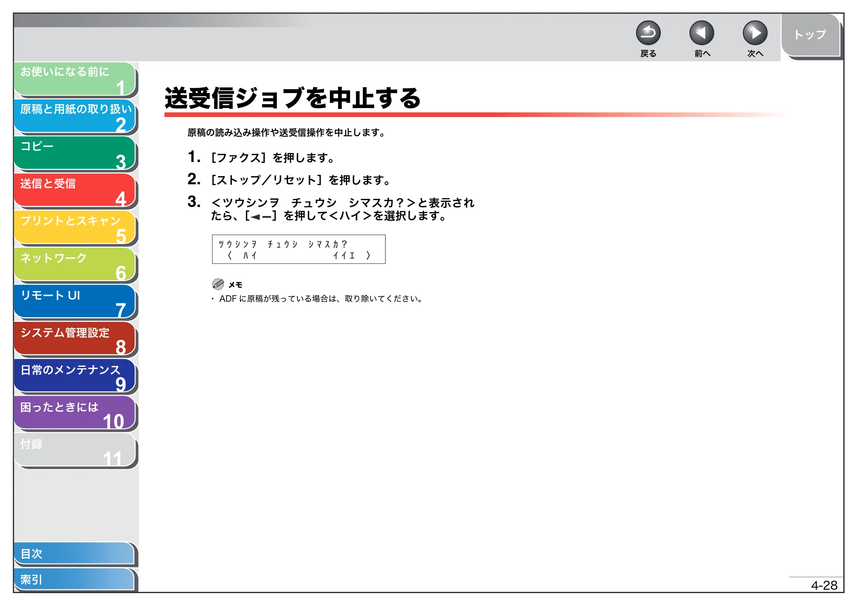Click step 1 text [ファクス] を押します

(x=273, y=158)
